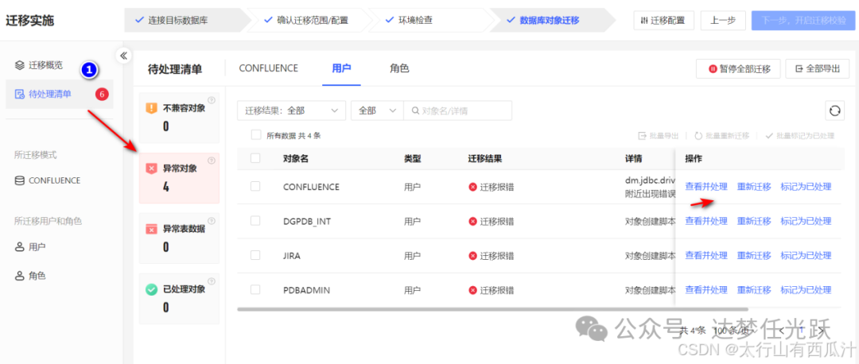Click the 已处理对象 green check icon

tap(151, 289)
